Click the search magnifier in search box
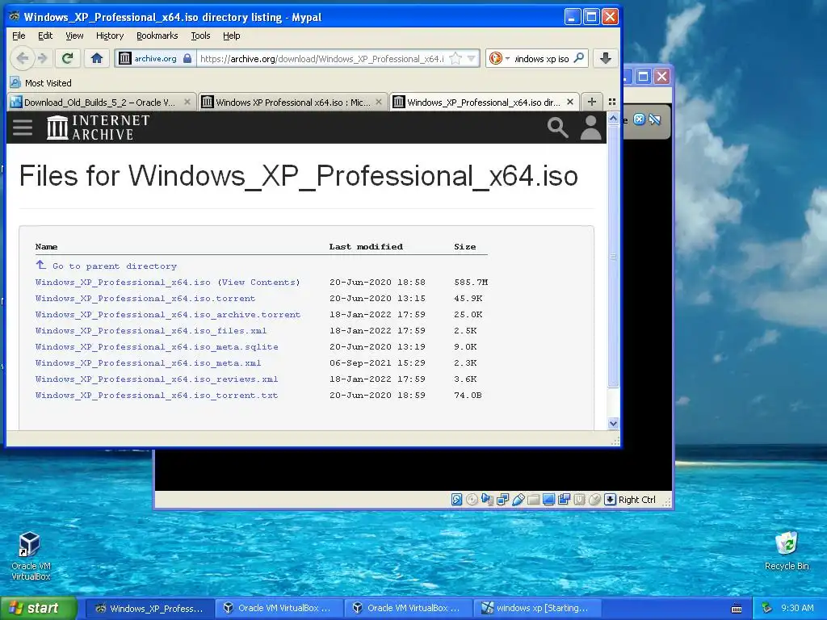 579,58
